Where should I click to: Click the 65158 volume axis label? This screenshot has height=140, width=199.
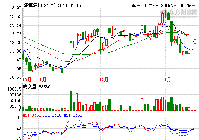[x=15, y=100]
